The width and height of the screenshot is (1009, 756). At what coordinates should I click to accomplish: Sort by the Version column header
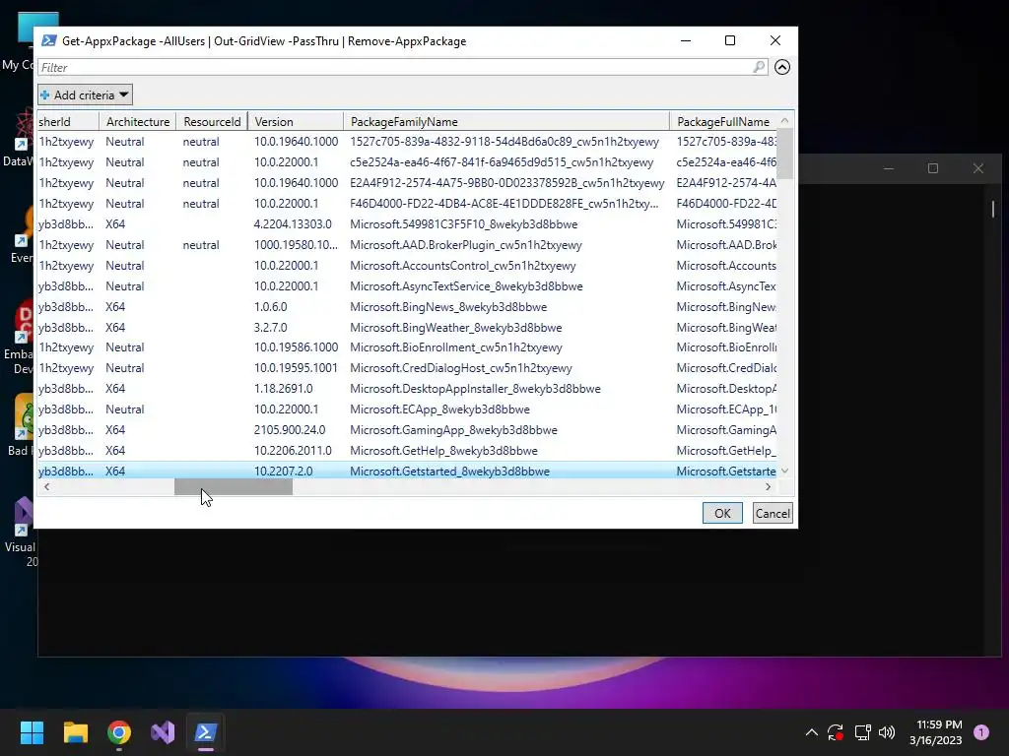click(x=296, y=121)
